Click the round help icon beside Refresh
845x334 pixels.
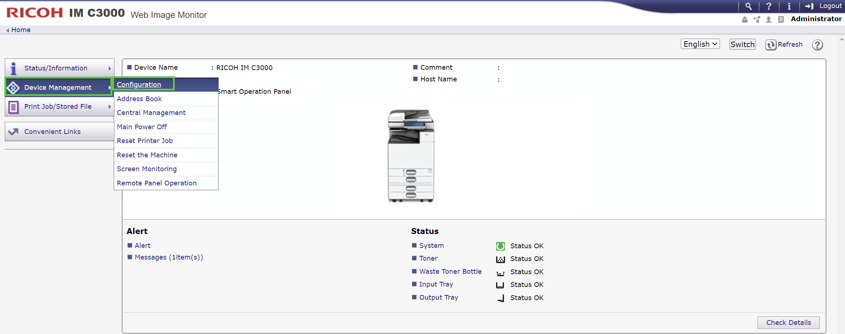click(817, 45)
